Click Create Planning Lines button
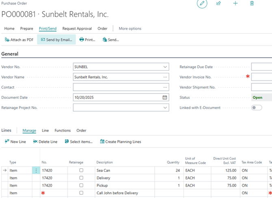 click(121, 141)
